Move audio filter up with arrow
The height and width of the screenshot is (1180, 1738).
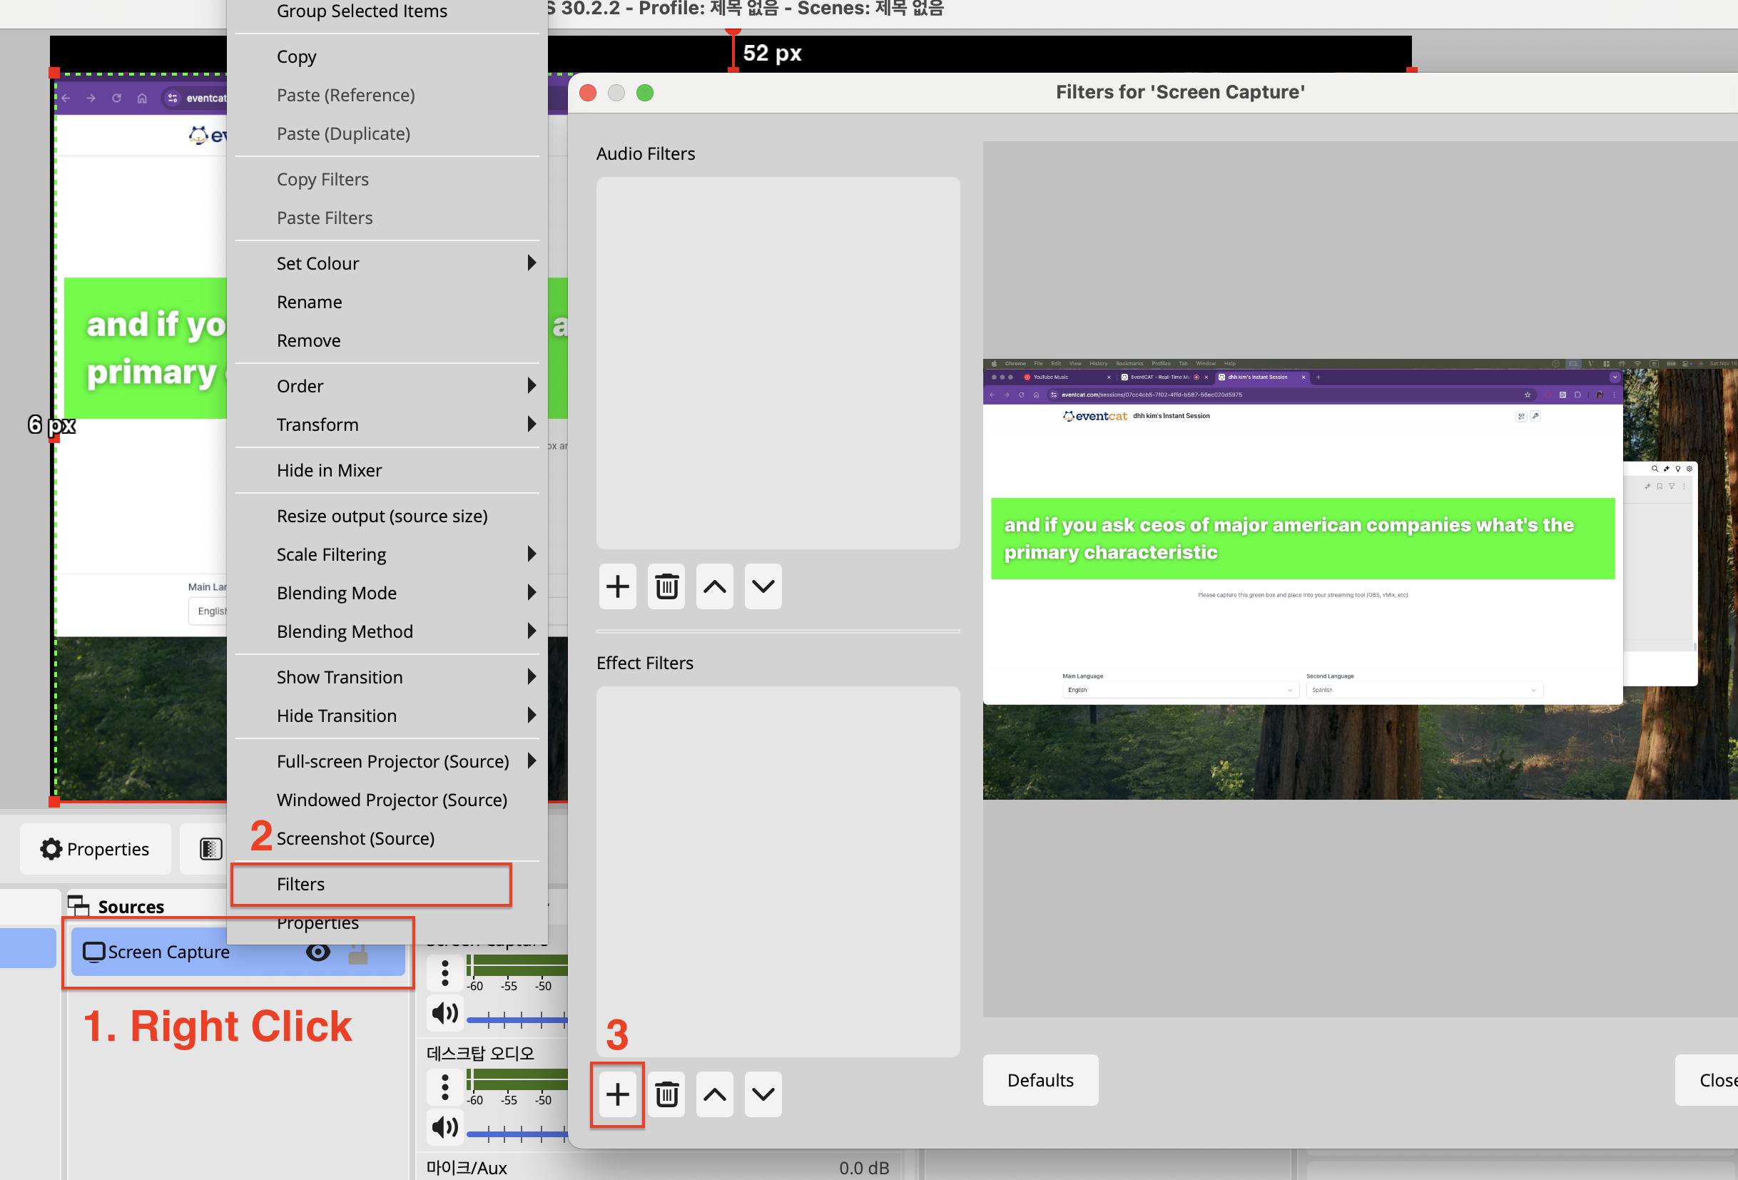pos(714,586)
